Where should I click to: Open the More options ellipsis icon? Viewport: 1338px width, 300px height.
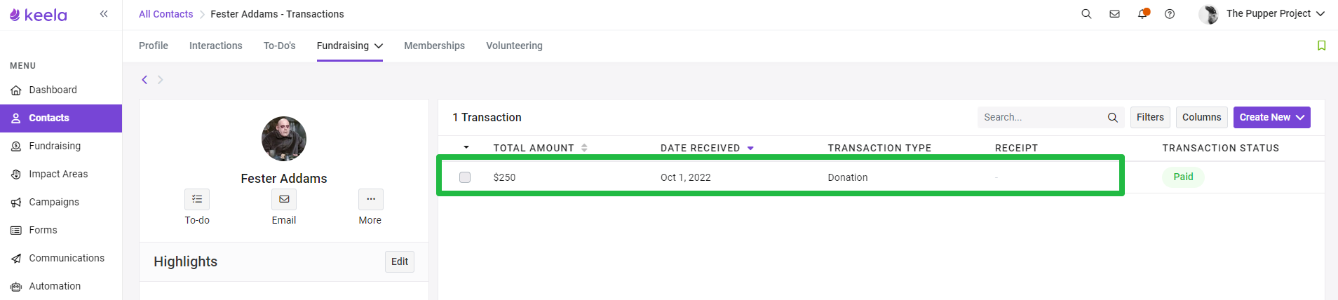pos(371,200)
